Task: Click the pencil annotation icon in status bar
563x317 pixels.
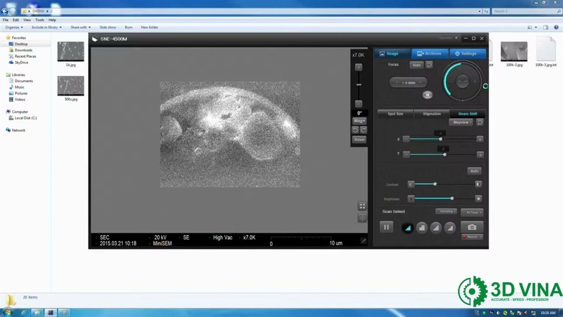Action: (364, 240)
